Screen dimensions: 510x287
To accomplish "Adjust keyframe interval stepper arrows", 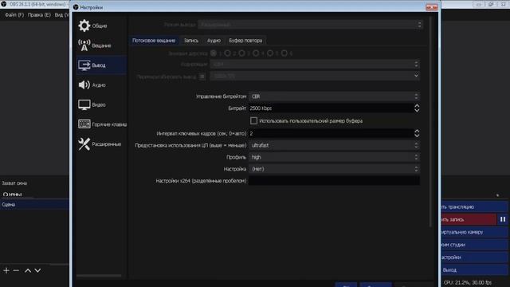I will [x=417, y=133].
